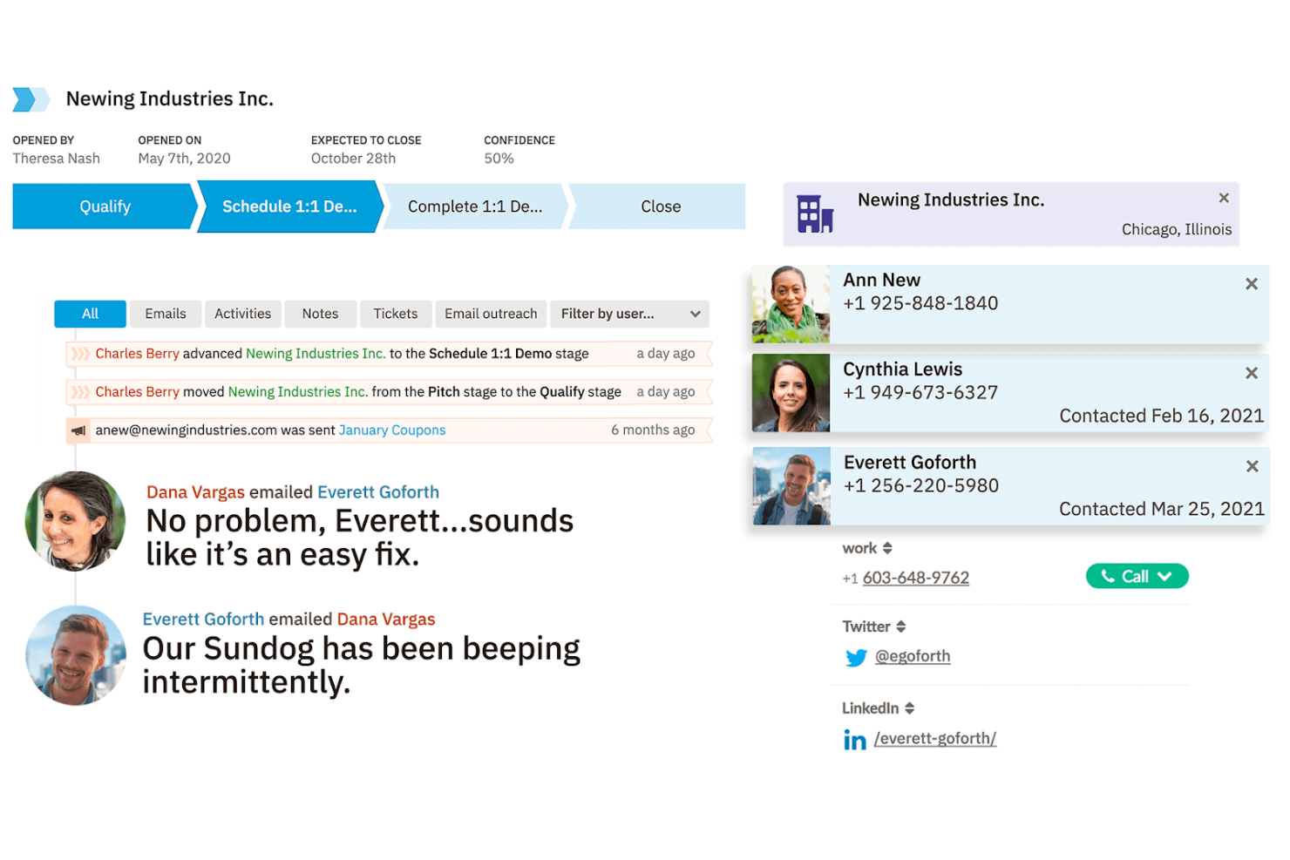Image resolution: width=1290 pixels, height=860 pixels.
Task: Open the @egoforth Twitter link
Action: [913, 656]
